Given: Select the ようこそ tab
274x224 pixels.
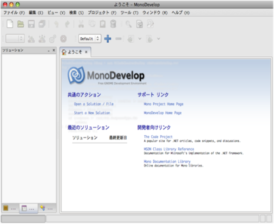Looking at the screenshot, I should (x=75, y=52).
